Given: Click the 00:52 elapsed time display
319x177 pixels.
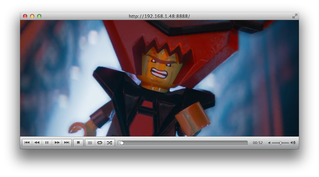Looking at the screenshot, I should (x=257, y=143).
